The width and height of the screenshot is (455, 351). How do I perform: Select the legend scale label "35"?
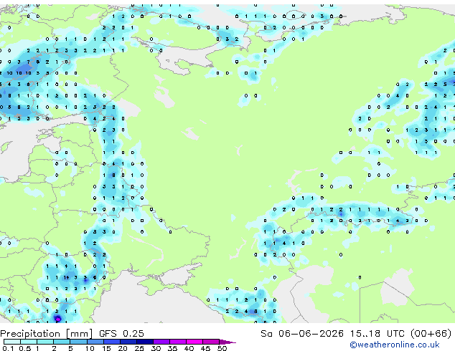coord(172,348)
